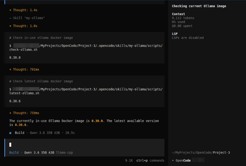Expand the "Thought: 1.0s" entry
The image size is (246, 166).
pyautogui.click(x=23, y=26)
